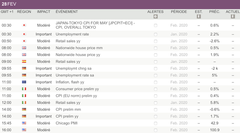
Task: Open alert settings gear icon
Action: coord(155,16)
